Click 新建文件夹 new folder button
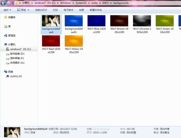The image size is (181, 138). (96, 10)
